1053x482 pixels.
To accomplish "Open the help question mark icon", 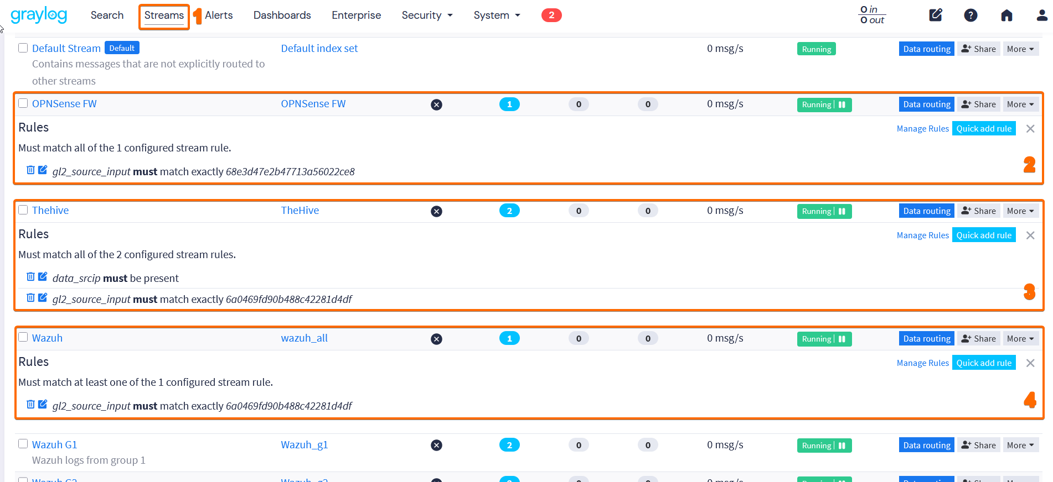I will [x=971, y=15].
